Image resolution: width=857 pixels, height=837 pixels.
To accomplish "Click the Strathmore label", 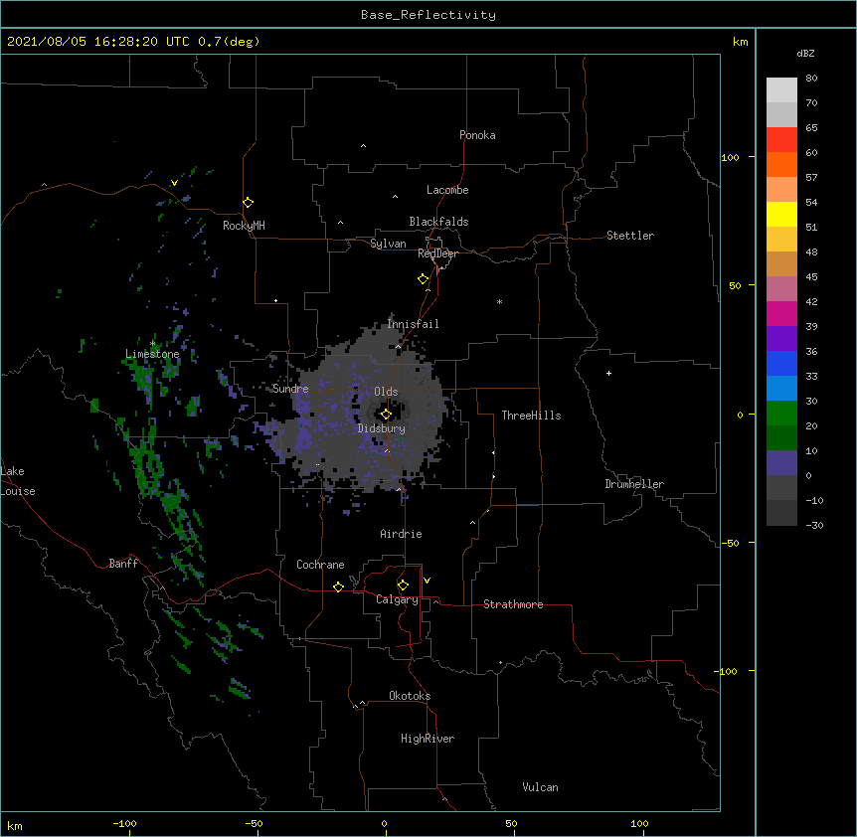I will pyautogui.click(x=513, y=604).
